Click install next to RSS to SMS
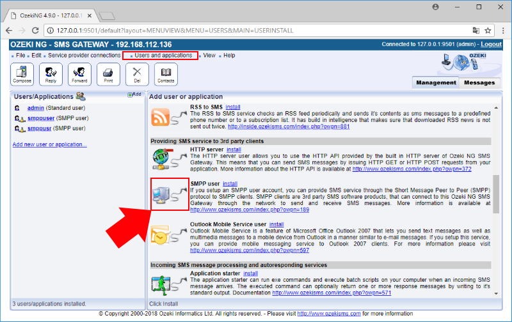The image size is (512, 322). [x=233, y=107]
